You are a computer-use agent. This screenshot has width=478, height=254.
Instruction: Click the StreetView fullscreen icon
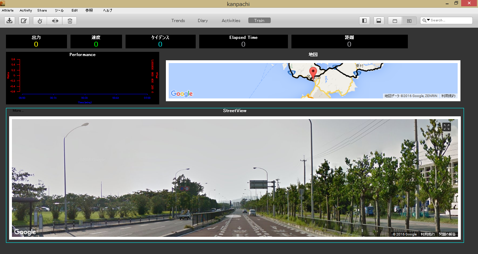[x=446, y=127]
